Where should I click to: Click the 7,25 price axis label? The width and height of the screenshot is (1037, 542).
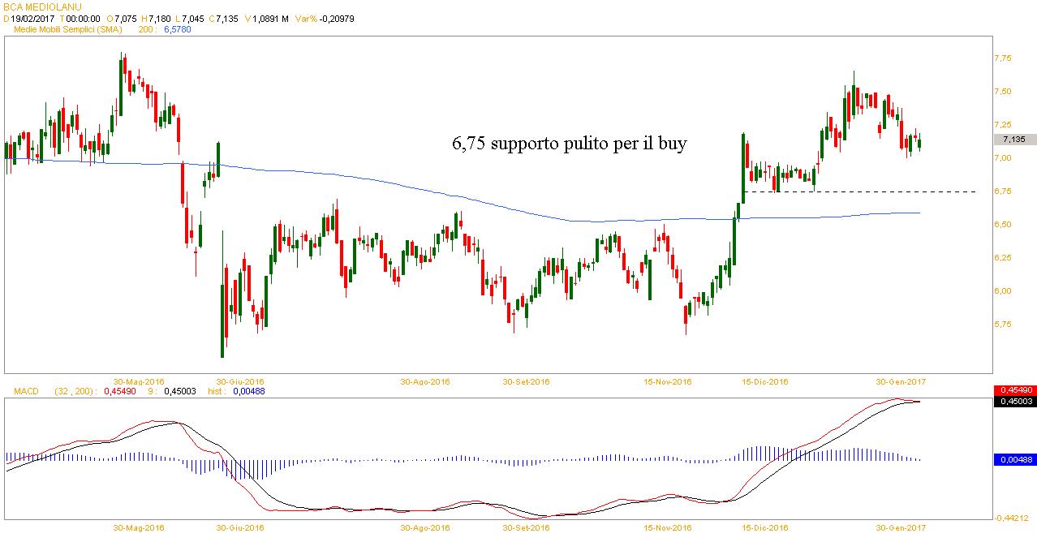tap(1002, 125)
